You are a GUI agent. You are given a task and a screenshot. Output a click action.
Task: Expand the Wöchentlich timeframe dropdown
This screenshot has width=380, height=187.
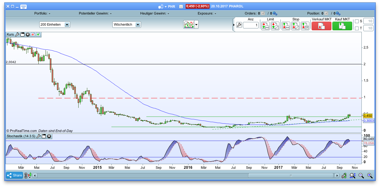[138, 25]
